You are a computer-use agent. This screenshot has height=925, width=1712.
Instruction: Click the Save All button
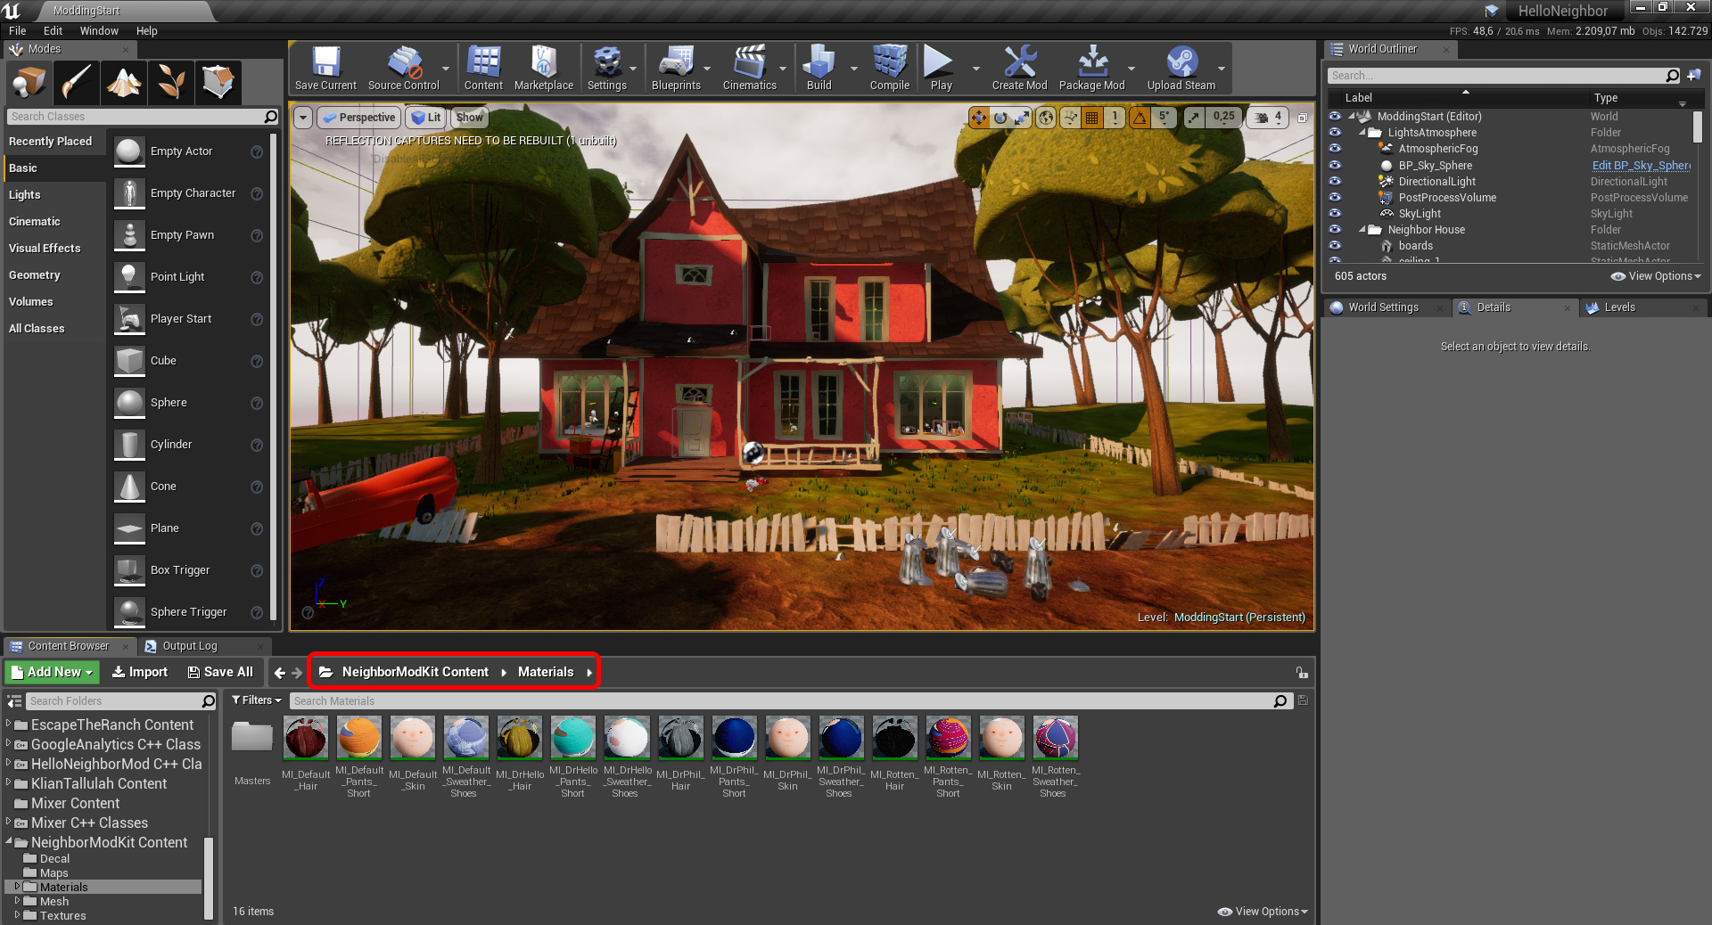[x=220, y=672]
